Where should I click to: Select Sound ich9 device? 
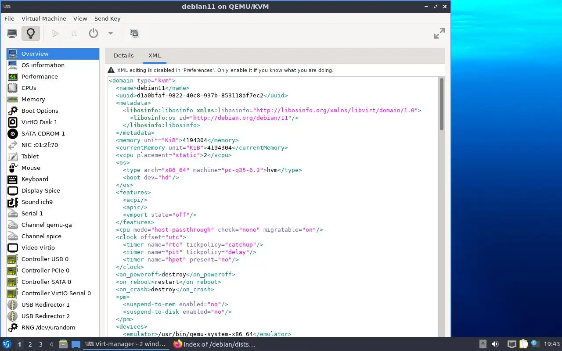[53, 202]
